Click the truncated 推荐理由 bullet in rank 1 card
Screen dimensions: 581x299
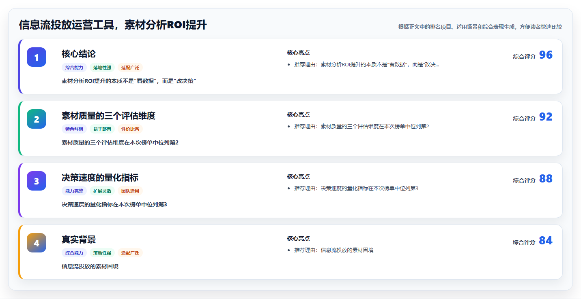[367, 64]
